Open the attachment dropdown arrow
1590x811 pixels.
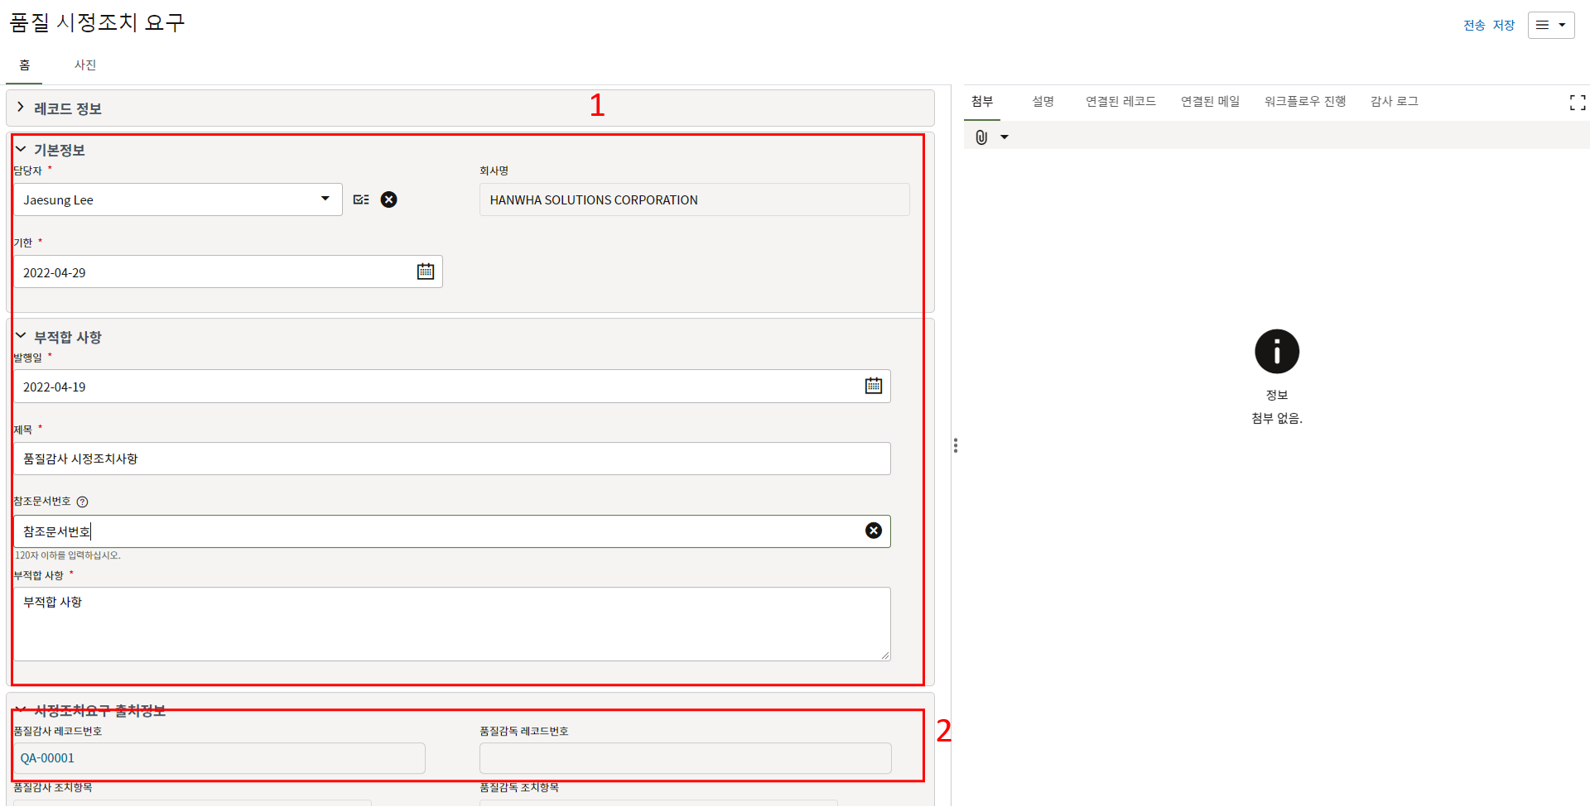click(x=1005, y=137)
